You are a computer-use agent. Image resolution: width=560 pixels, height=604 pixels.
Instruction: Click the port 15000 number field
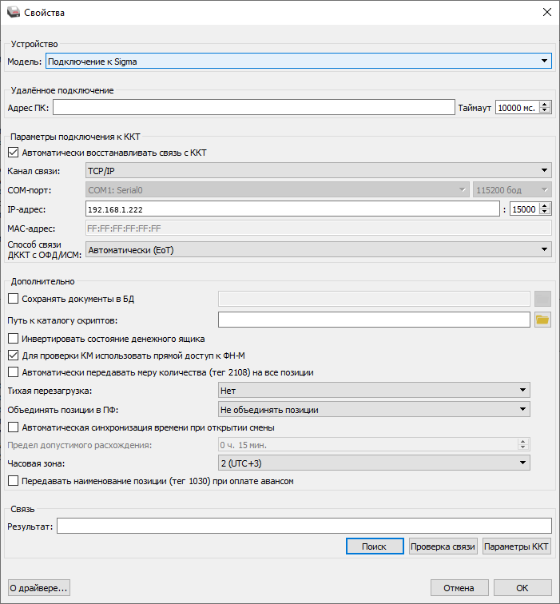click(525, 209)
